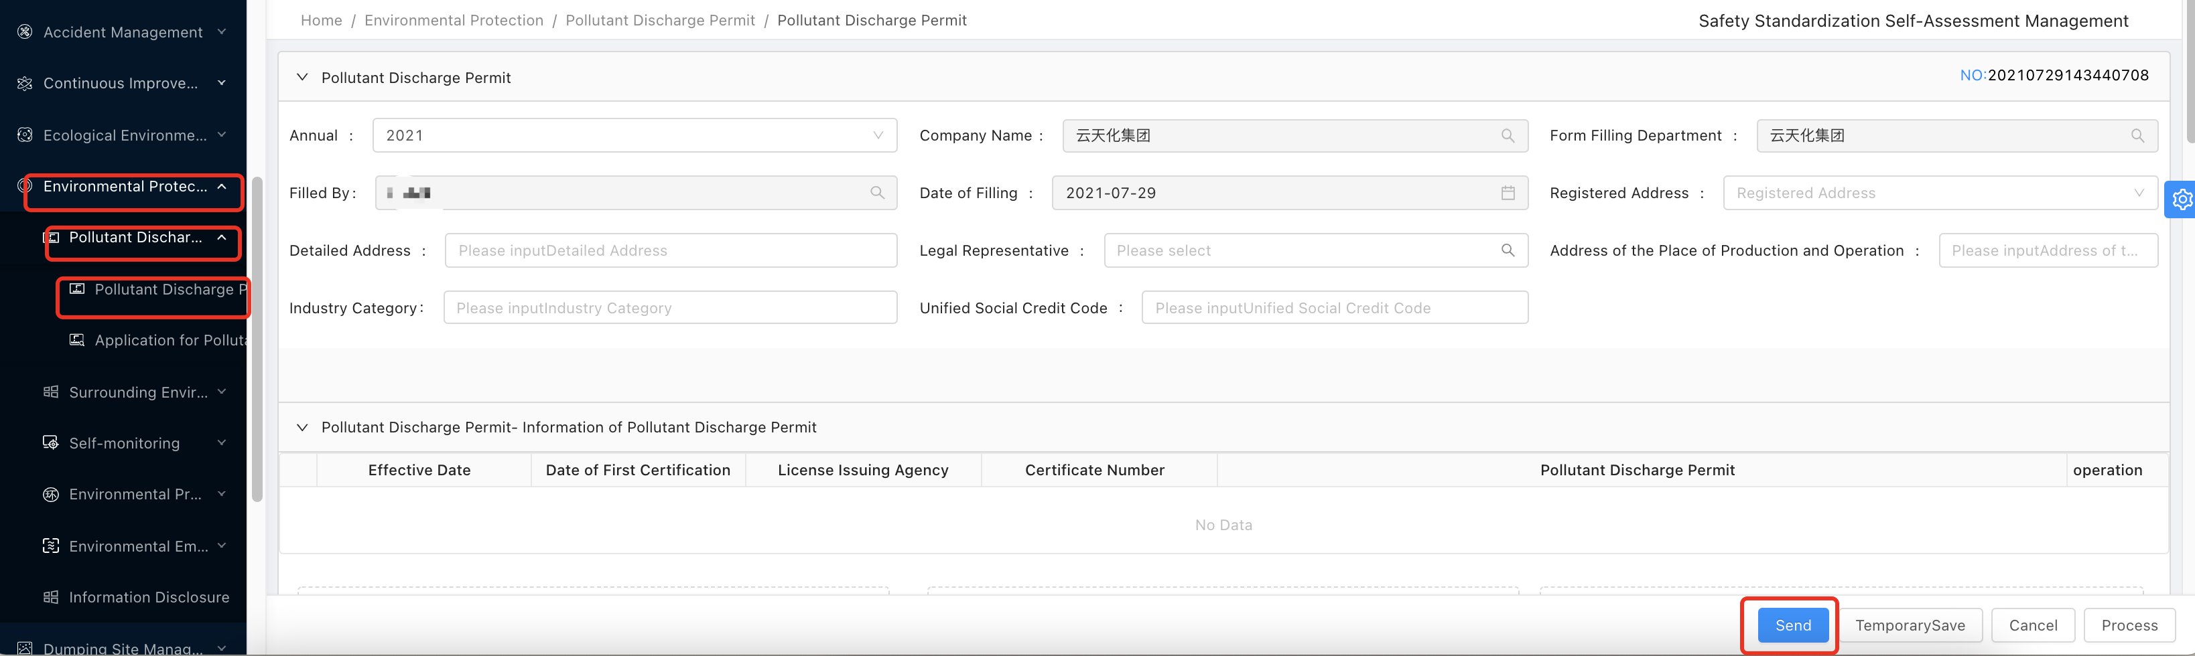This screenshot has width=2195, height=656.
Task: Click the NO:20210729143440708 document number
Action: tap(2054, 75)
